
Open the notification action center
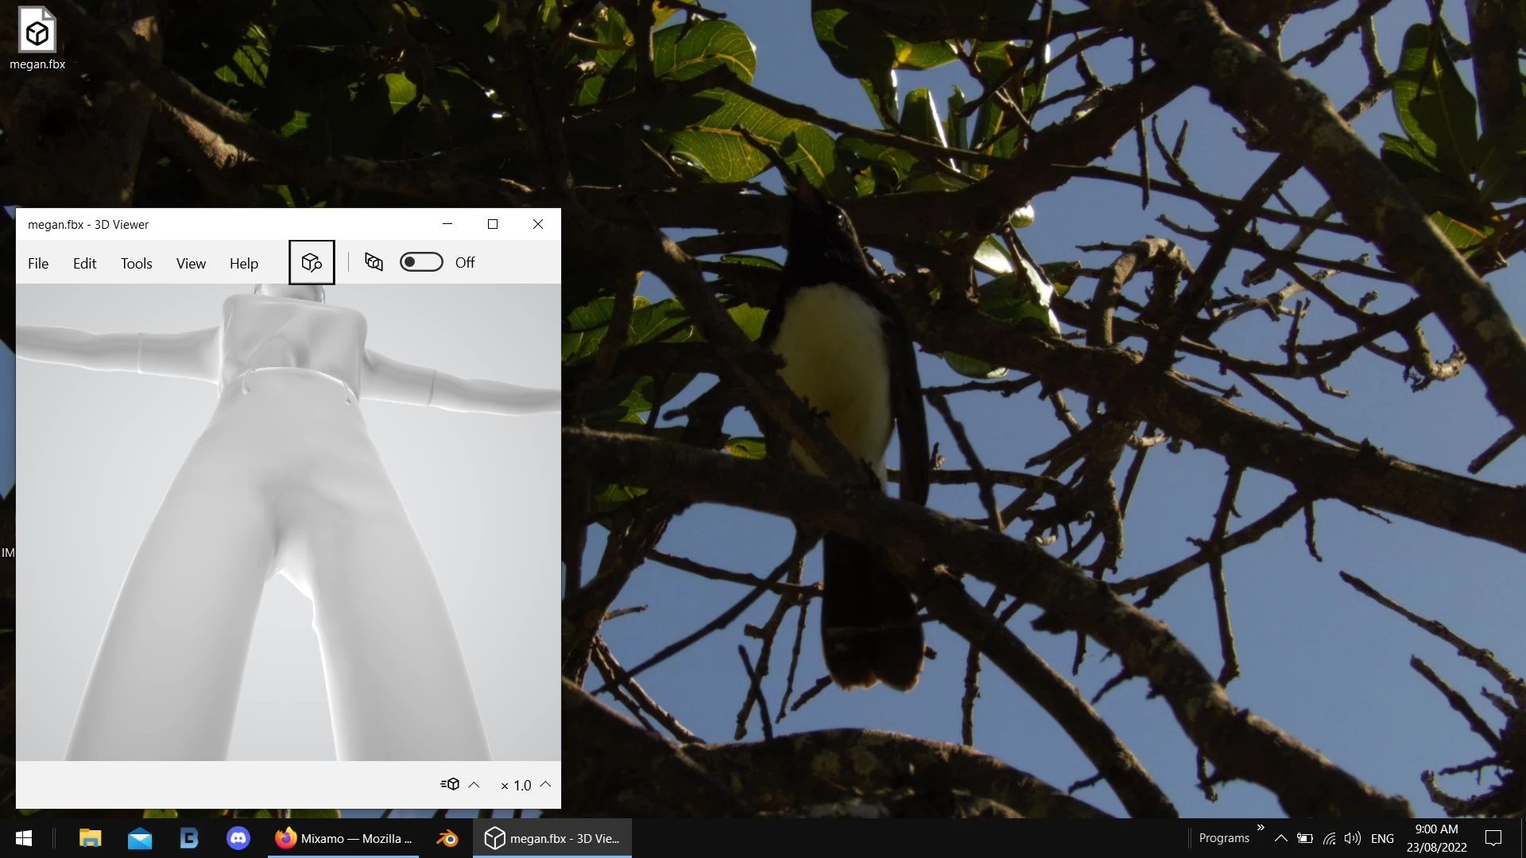(1493, 838)
